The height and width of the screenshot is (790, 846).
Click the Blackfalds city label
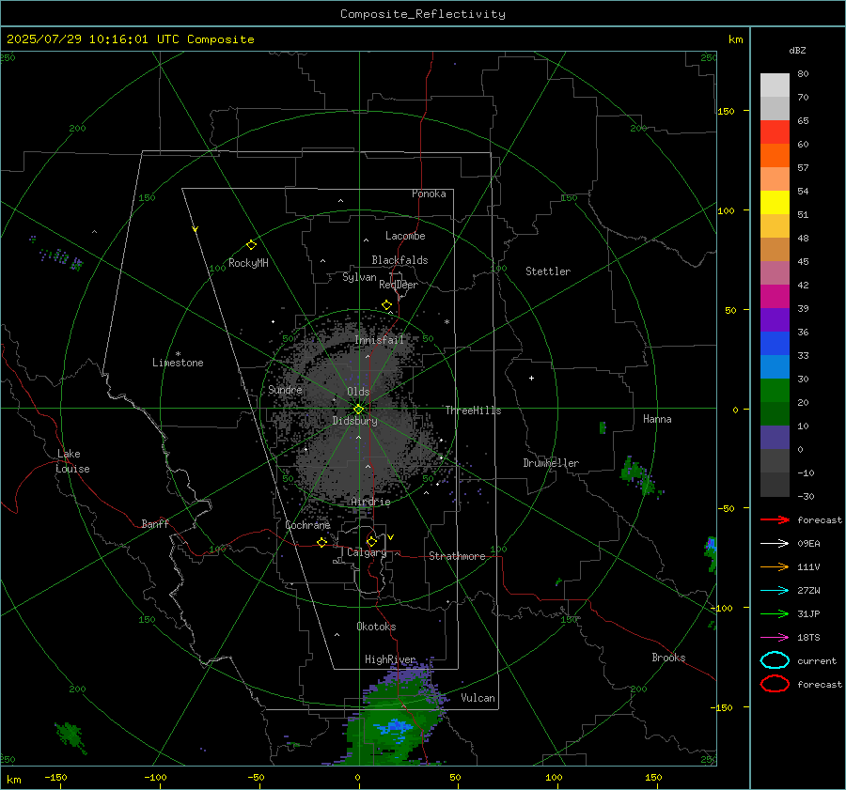(399, 260)
